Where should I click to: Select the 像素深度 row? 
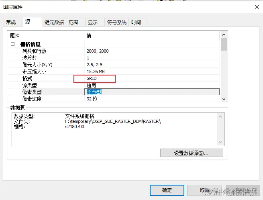(114, 99)
